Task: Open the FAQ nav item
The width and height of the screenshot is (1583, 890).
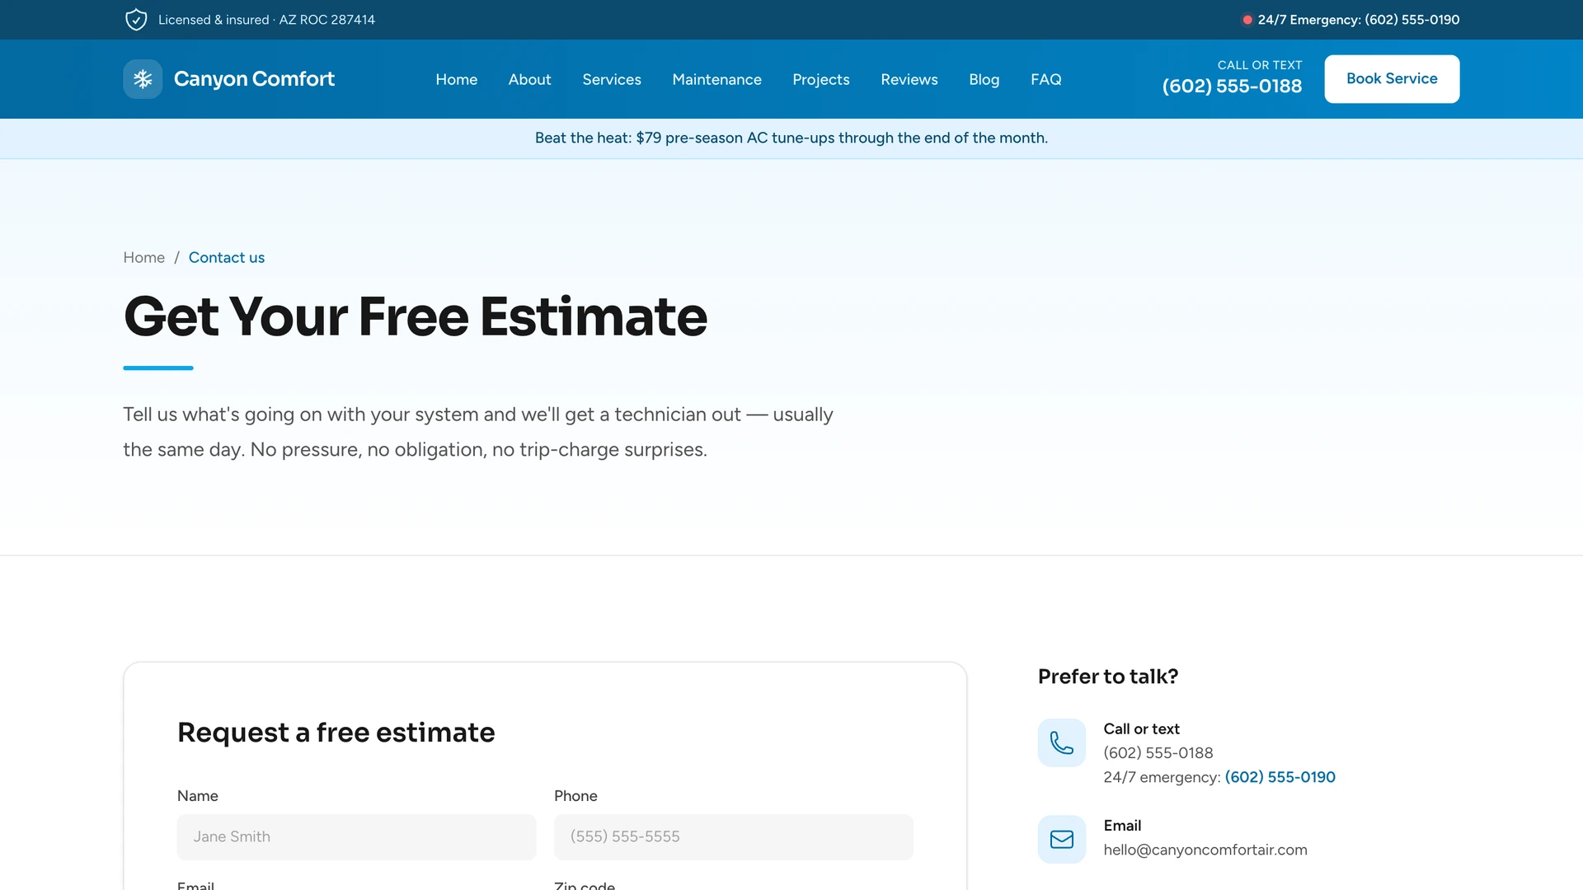Action: 1046,79
